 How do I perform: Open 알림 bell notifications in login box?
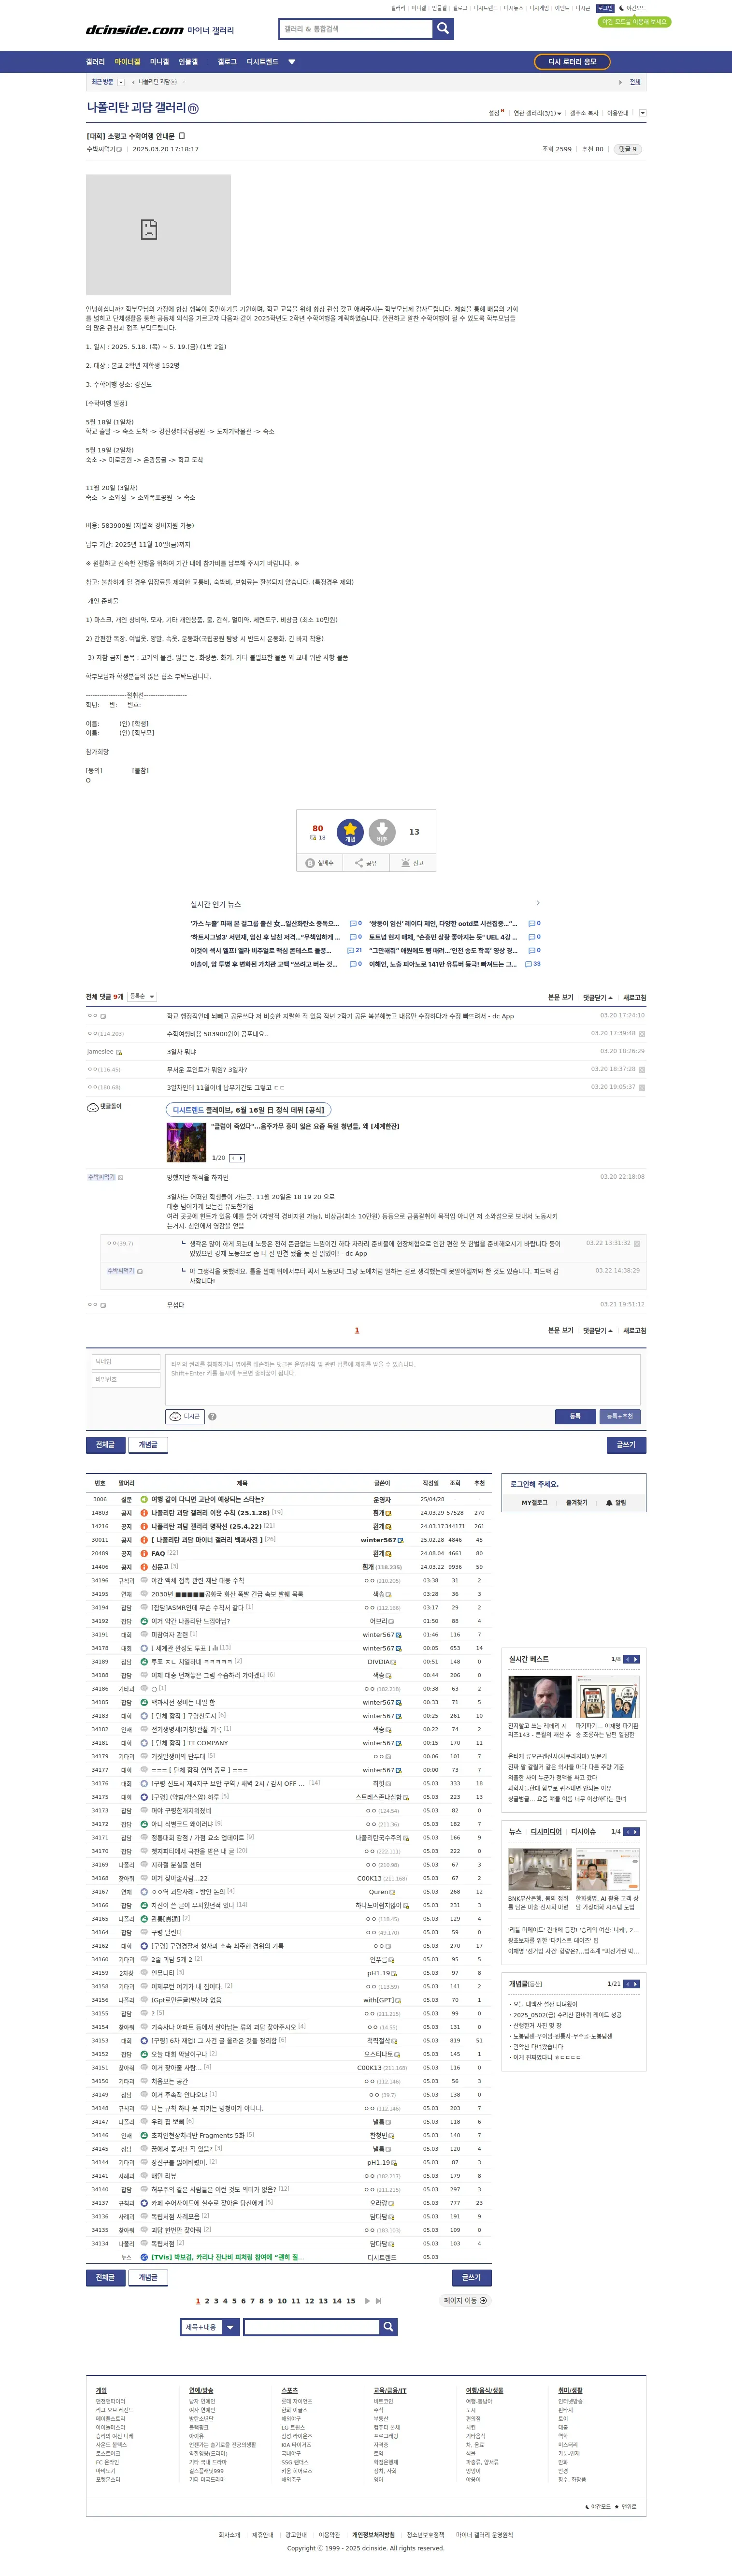coord(616,1502)
